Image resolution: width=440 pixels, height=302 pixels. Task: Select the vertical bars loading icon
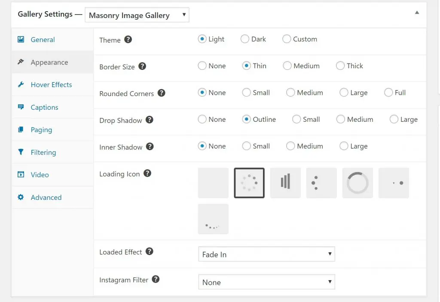(285, 183)
